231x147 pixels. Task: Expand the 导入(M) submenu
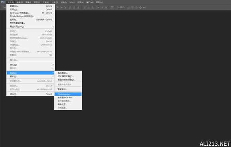coord(31,65)
